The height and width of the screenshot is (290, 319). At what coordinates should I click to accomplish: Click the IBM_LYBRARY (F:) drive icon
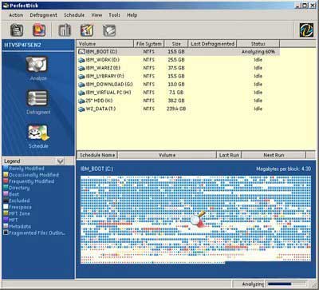[81, 77]
